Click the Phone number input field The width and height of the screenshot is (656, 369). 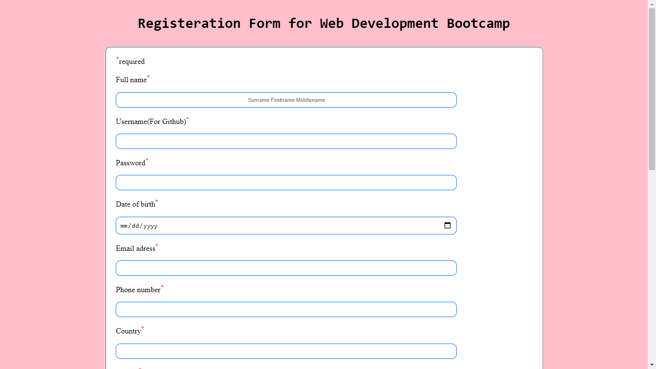[286, 309]
